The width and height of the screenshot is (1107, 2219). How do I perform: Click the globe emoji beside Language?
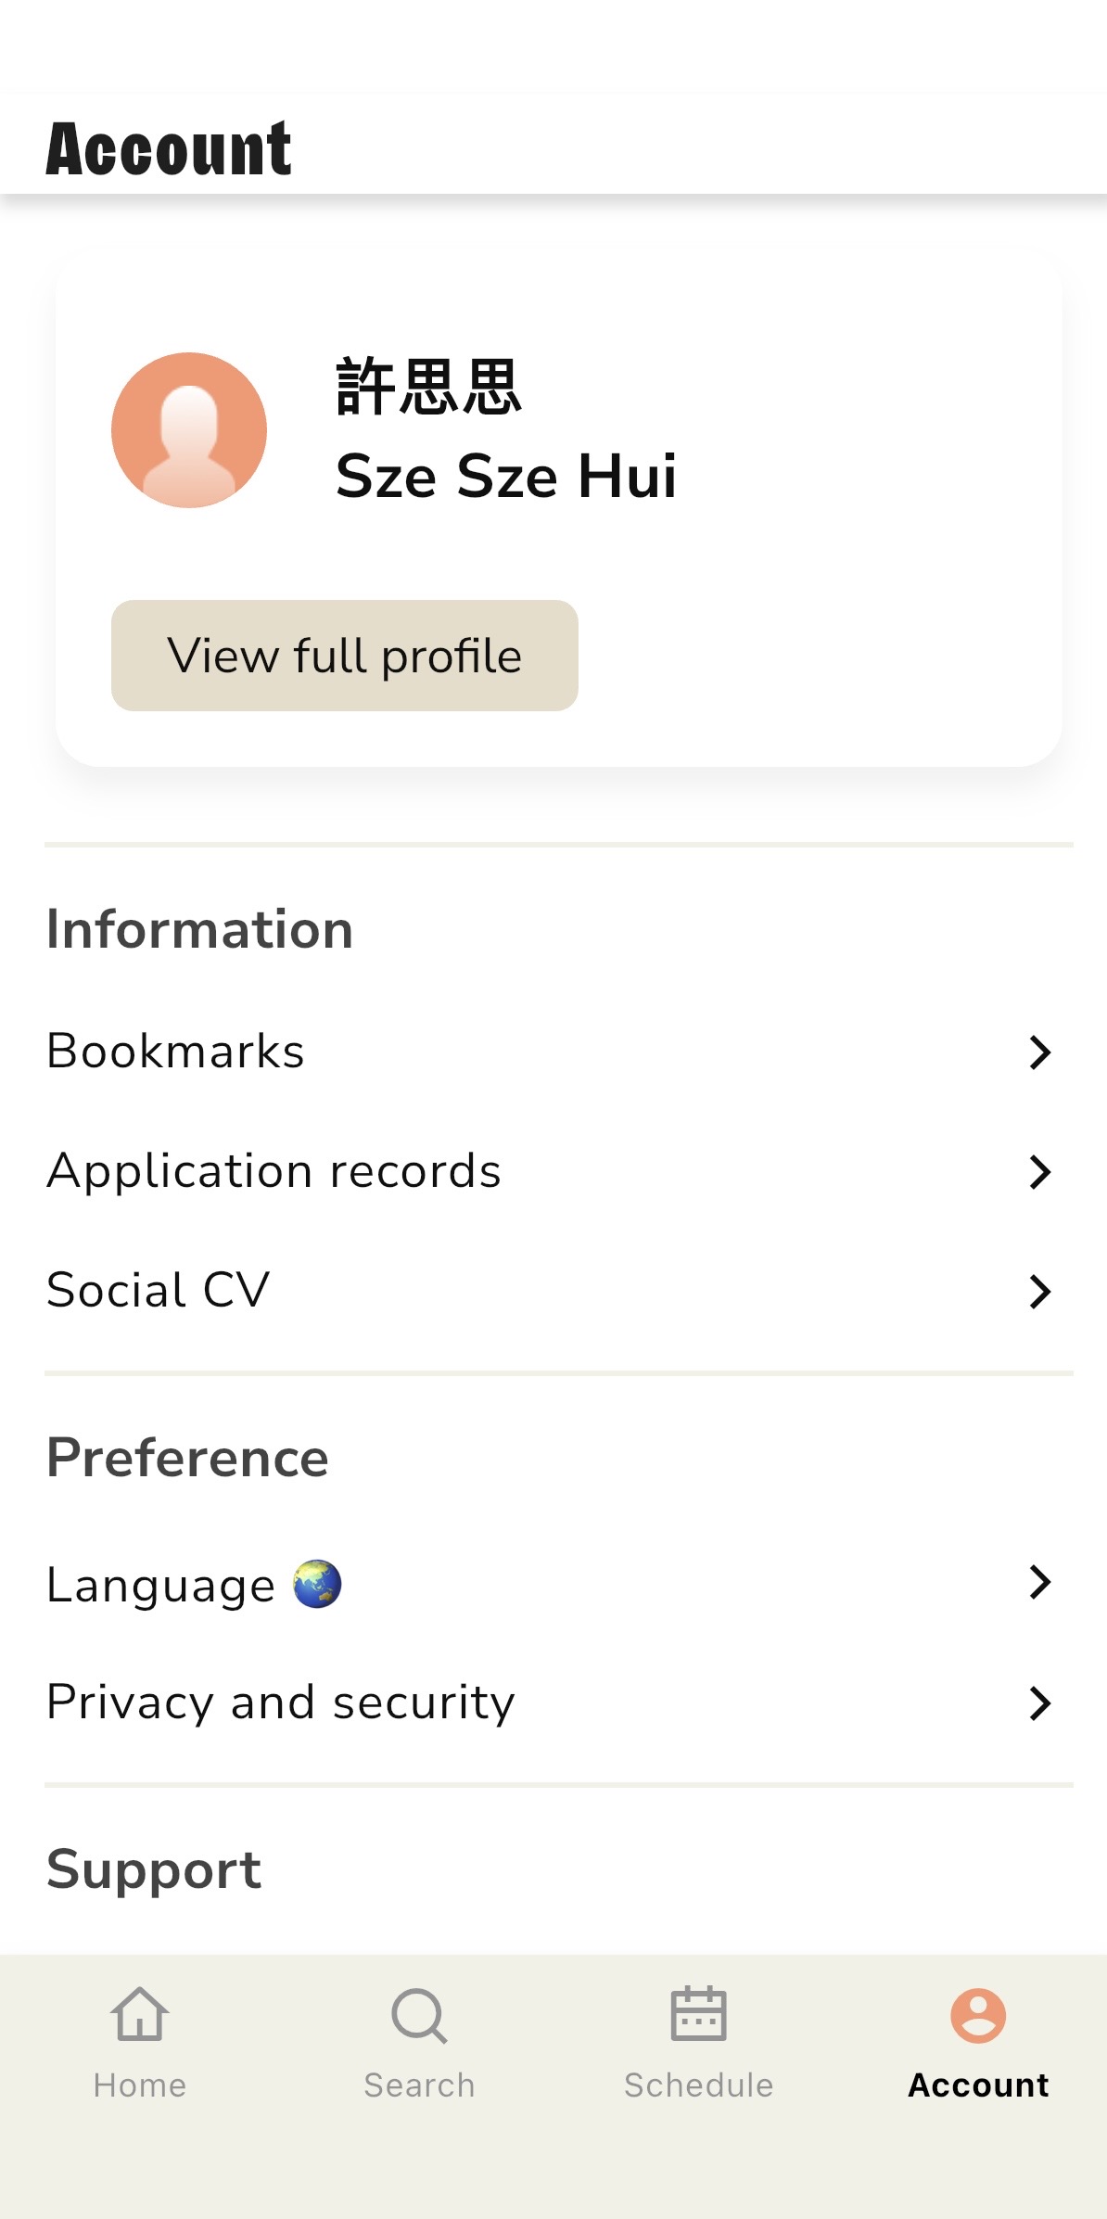pyautogui.click(x=317, y=1584)
